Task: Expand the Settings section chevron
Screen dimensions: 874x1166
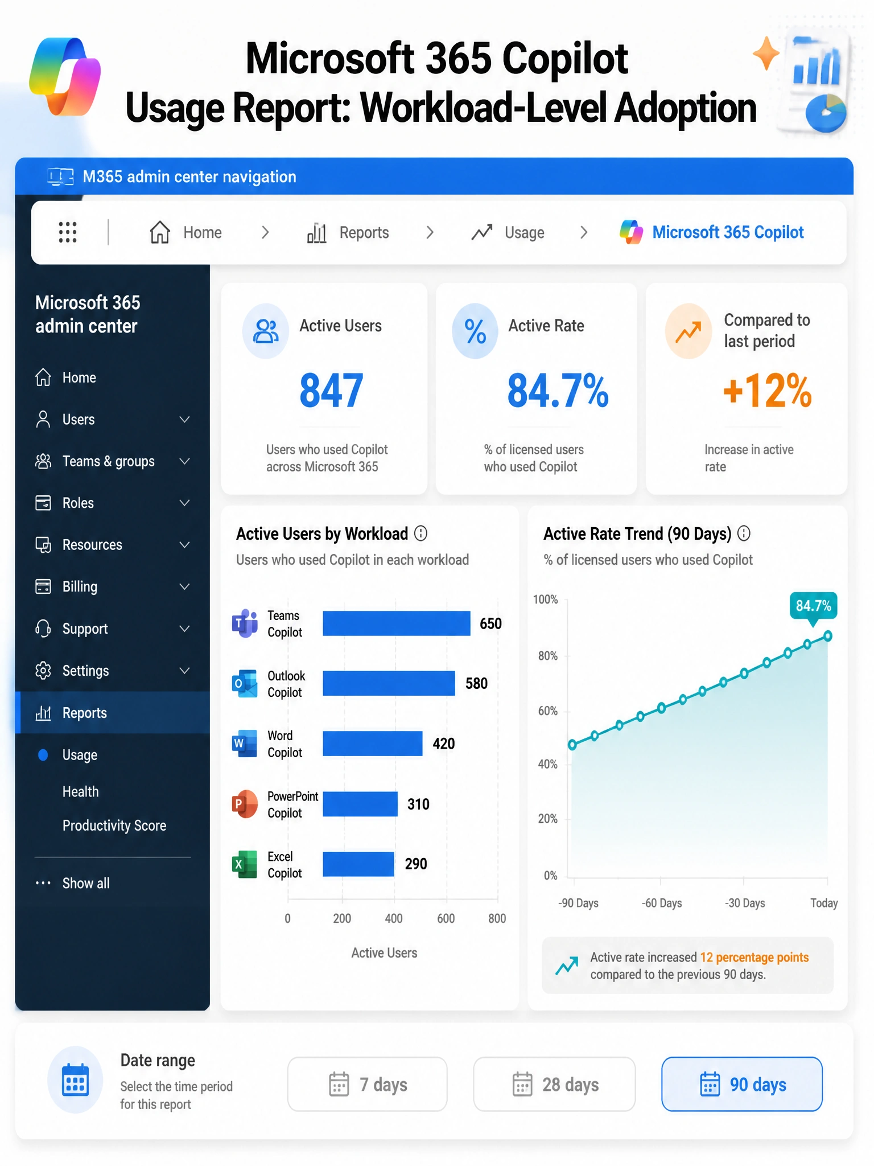Action: click(184, 671)
